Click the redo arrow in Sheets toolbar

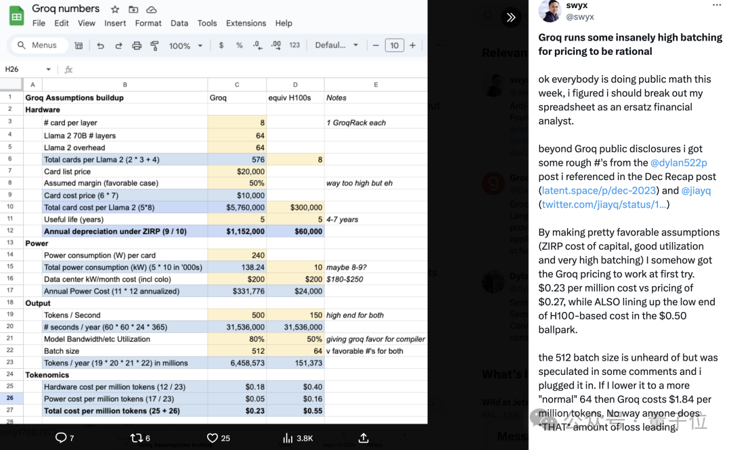[118, 45]
